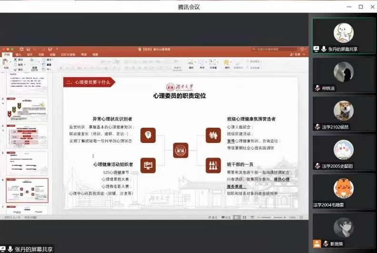
Task: Select the highlighted slide 6 thumbnail
Action: click(27, 191)
